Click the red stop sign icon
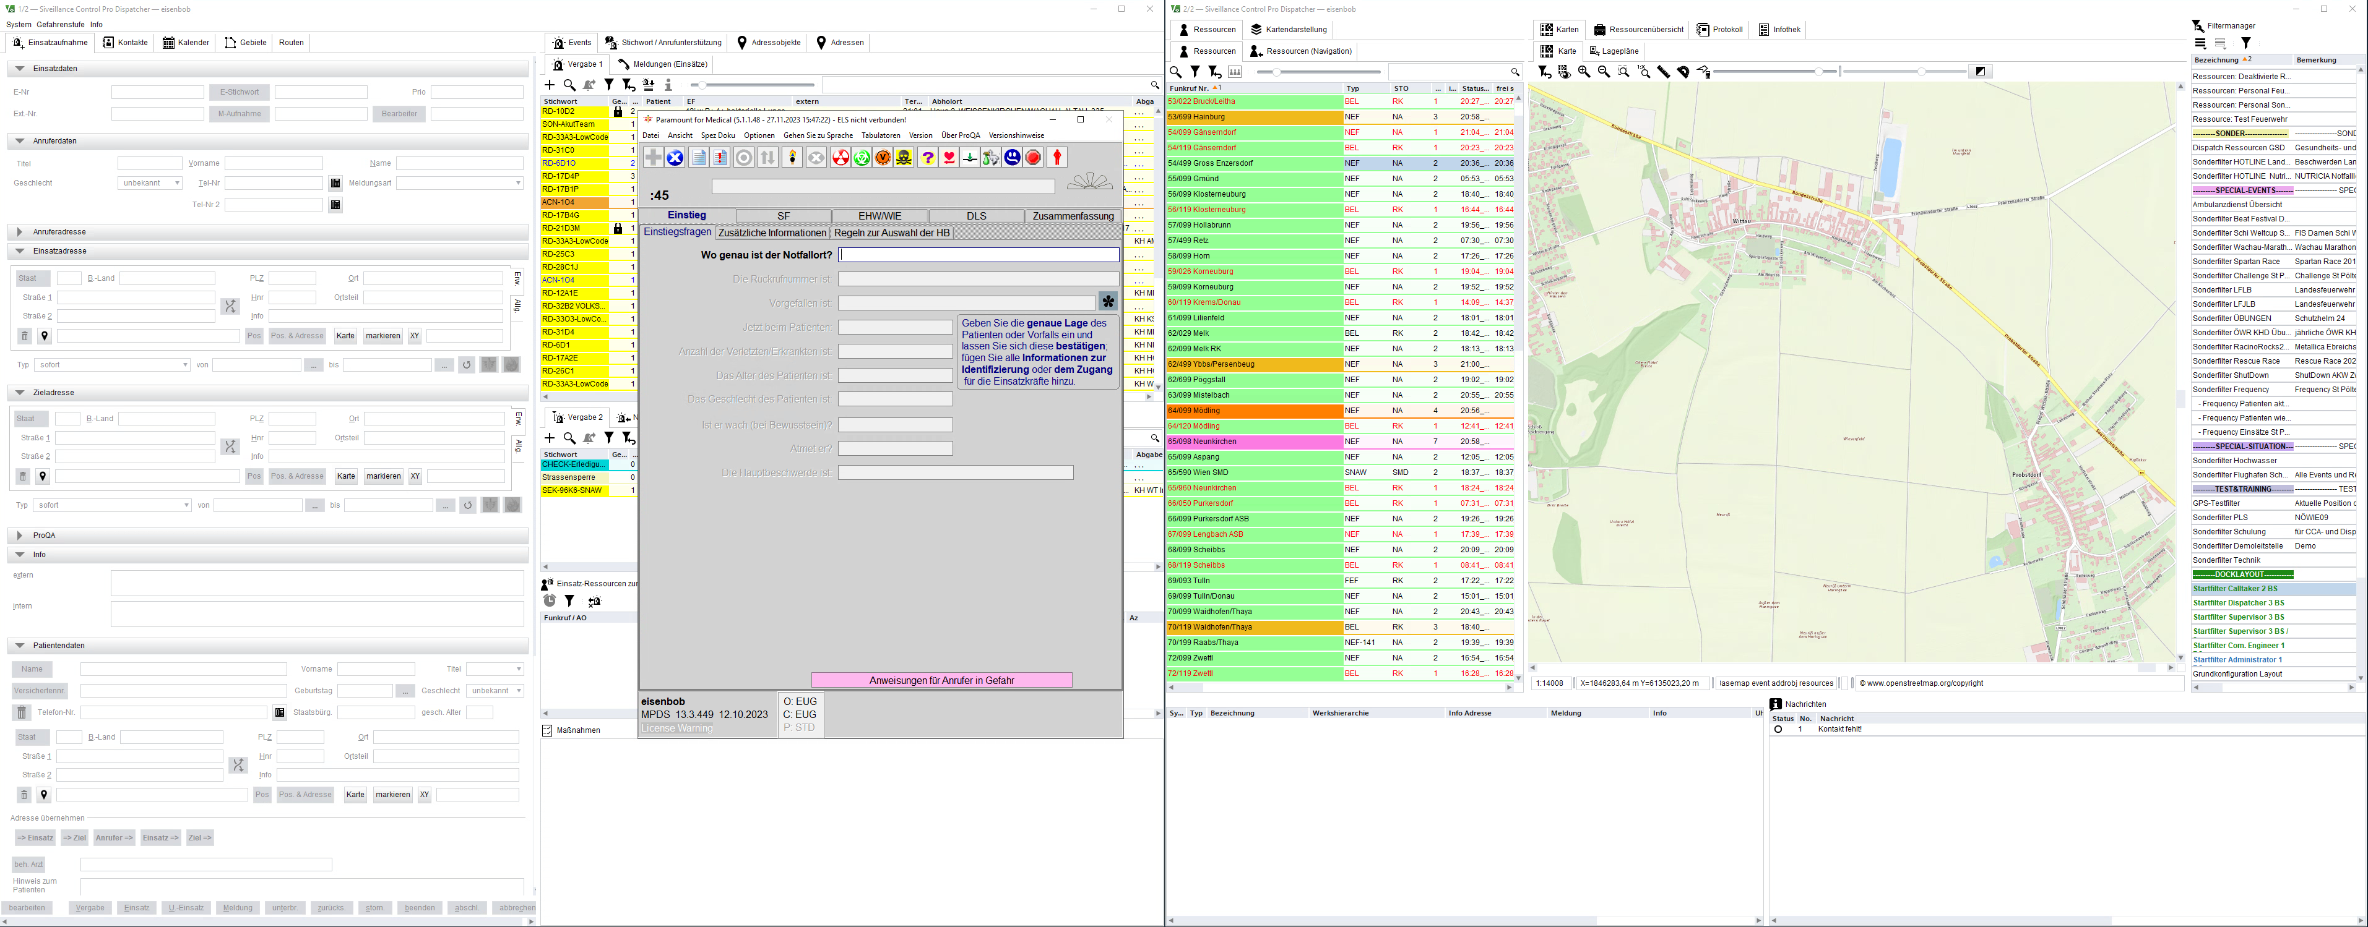The width and height of the screenshot is (2368, 927). tap(1033, 158)
